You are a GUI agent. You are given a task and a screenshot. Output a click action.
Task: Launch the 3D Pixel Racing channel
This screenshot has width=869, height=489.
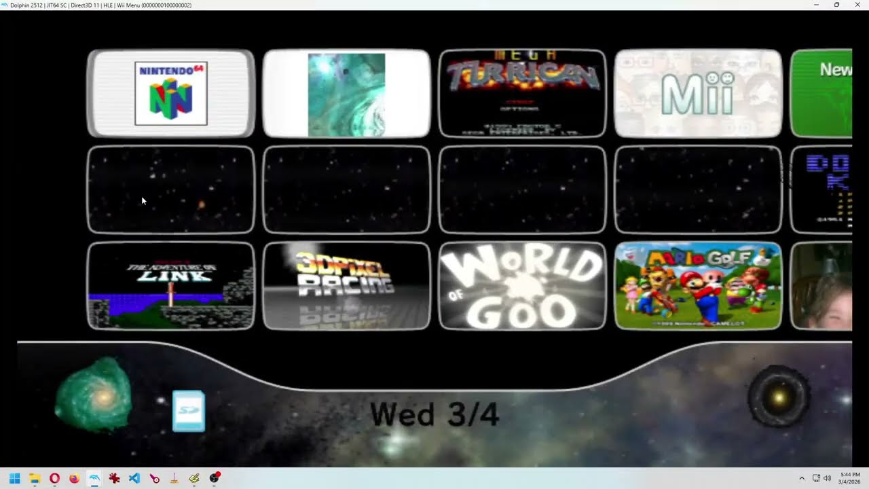pos(346,286)
